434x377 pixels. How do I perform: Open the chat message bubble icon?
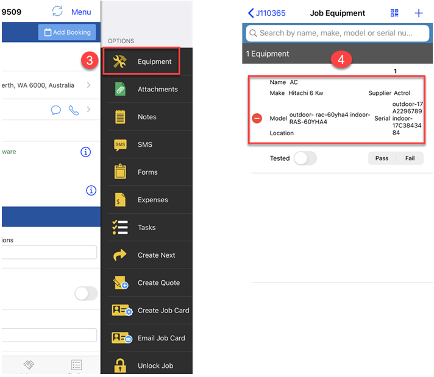point(56,110)
